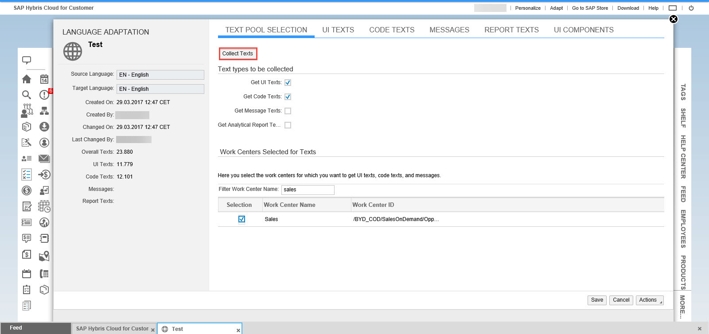The width and height of the screenshot is (709, 334).
Task: Enable the Get Message Texts checkbox
Action: 288,111
